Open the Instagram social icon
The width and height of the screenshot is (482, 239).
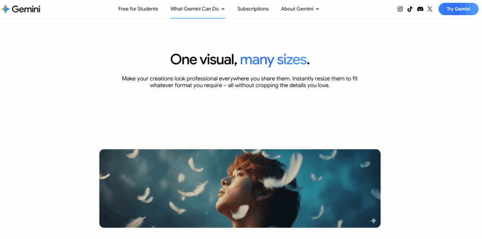(400, 9)
